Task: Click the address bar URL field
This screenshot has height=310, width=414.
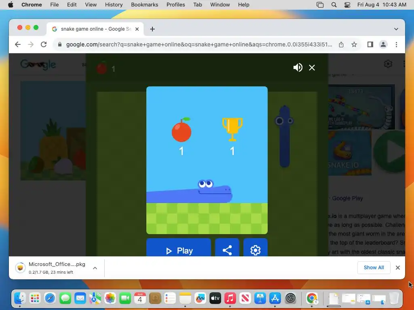Action: pos(199,44)
